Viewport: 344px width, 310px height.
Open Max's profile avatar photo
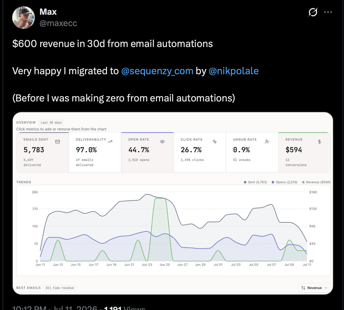(24, 18)
